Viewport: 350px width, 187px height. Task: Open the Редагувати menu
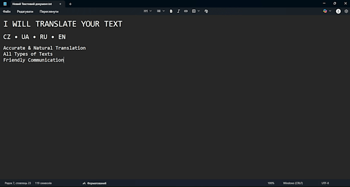[x=25, y=12]
